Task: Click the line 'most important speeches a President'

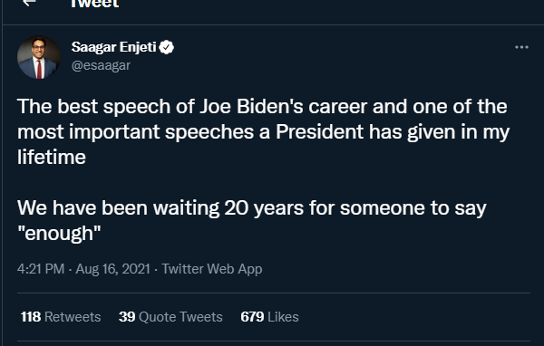Action: (x=190, y=131)
